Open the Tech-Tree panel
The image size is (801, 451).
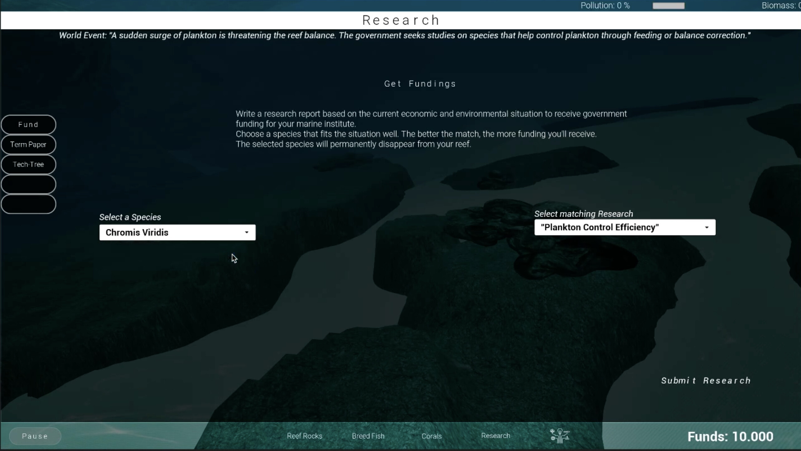pos(28,164)
